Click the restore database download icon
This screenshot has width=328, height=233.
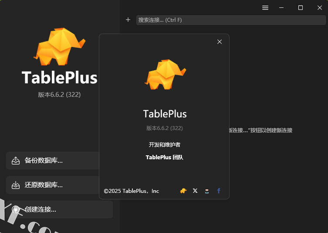16,185
